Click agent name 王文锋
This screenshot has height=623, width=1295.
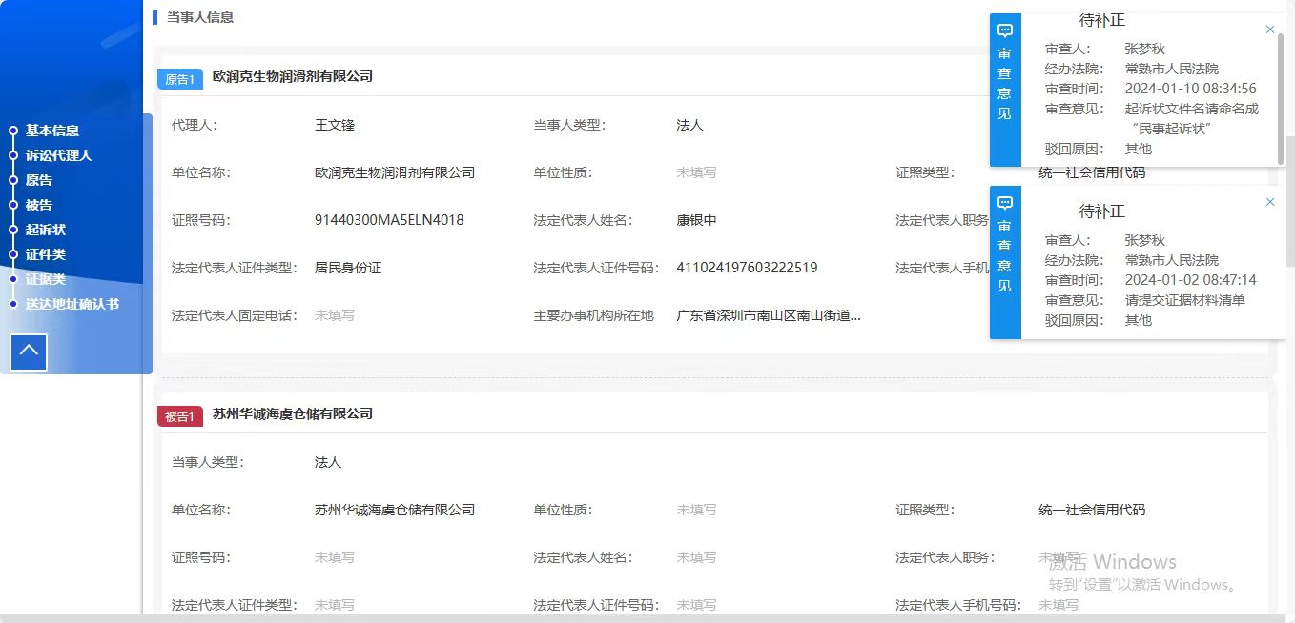(335, 125)
